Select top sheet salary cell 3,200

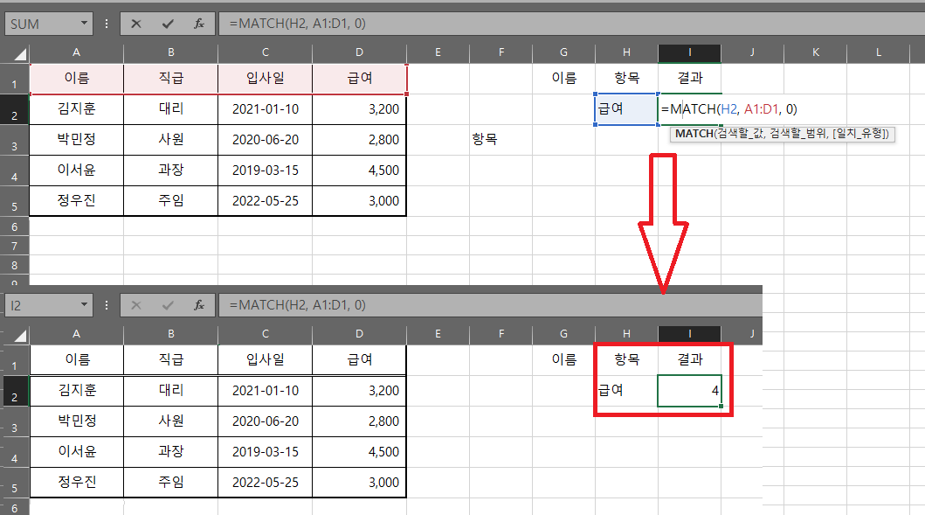click(x=359, y=109)
